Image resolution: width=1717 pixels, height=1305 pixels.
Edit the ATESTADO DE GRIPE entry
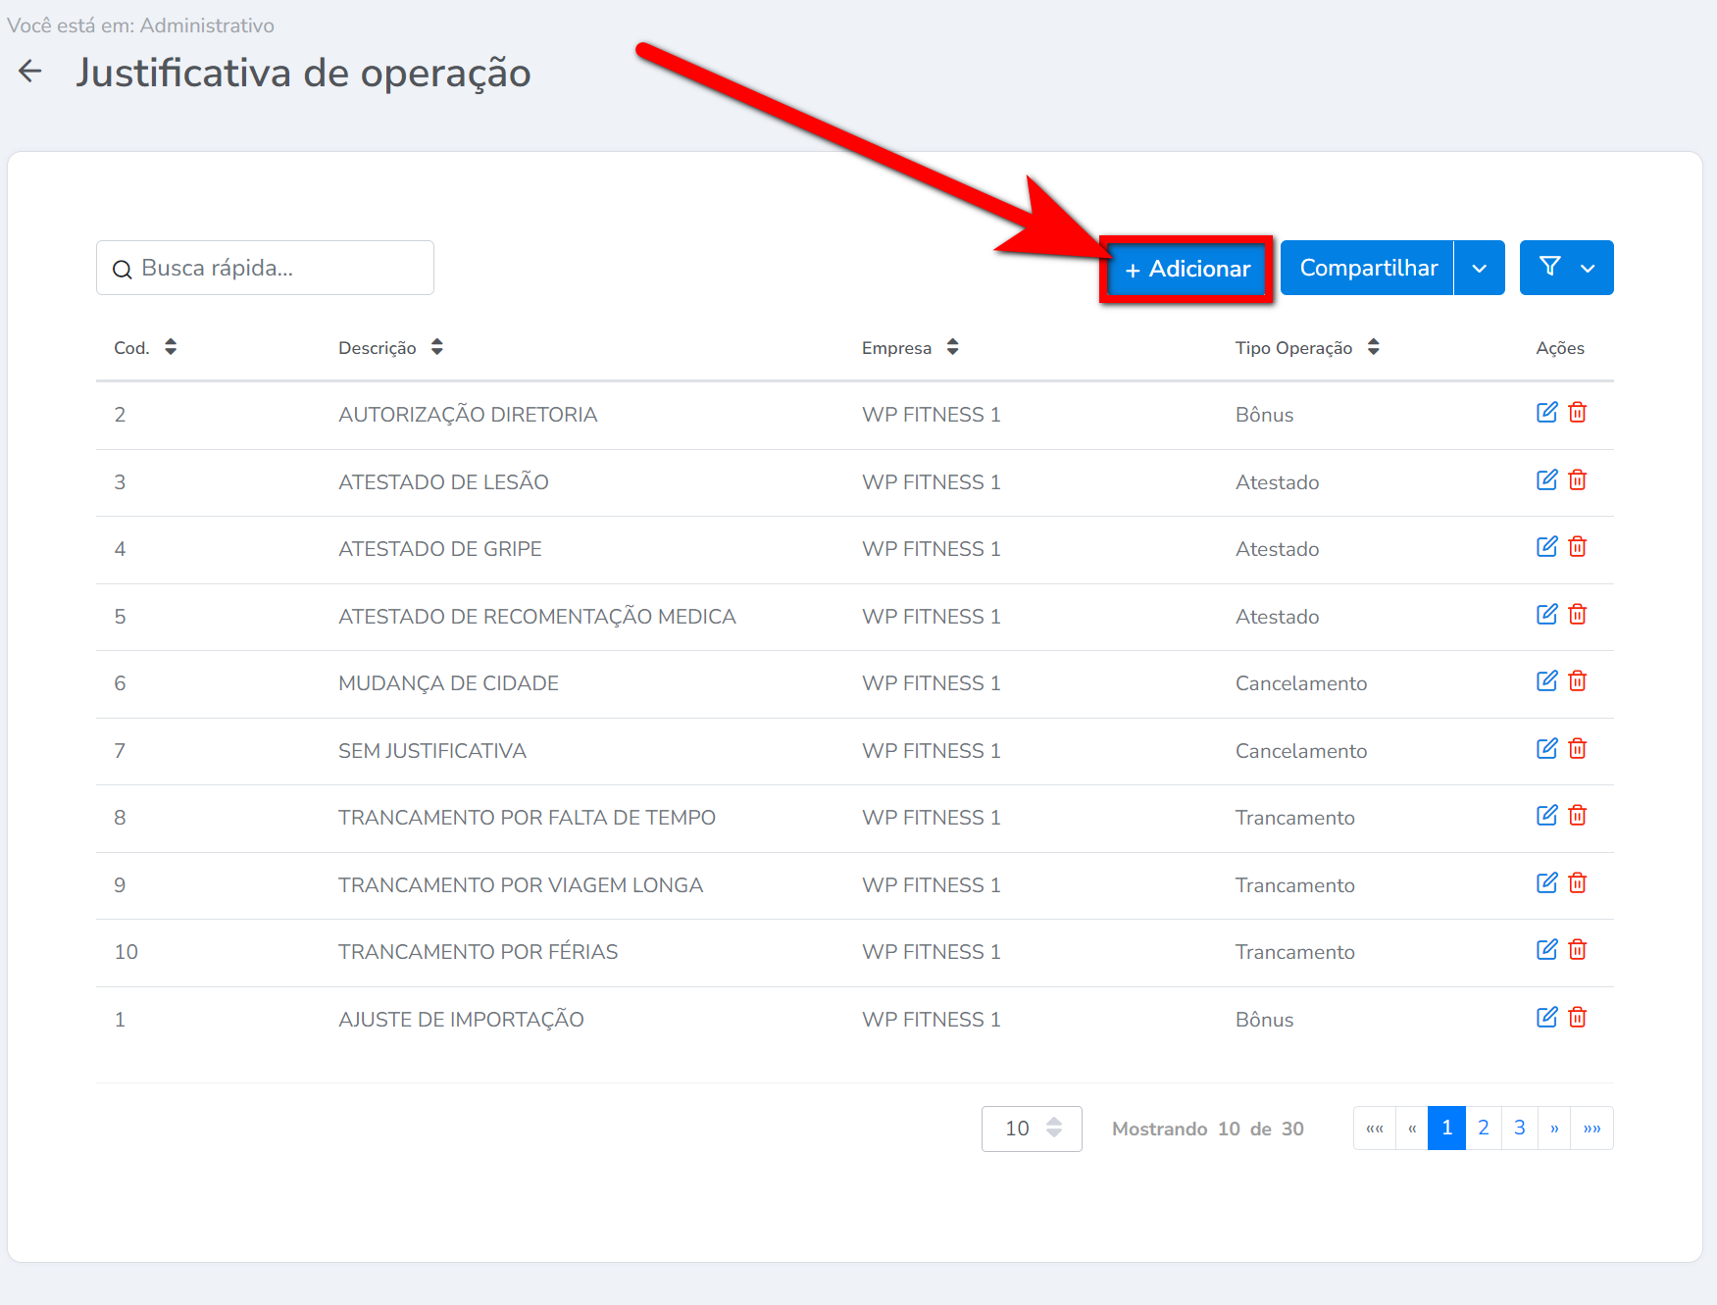coord(1546,547)
